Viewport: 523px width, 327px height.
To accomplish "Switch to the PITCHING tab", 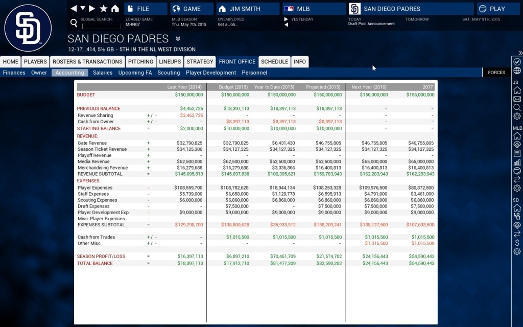I will tap(140, 62).
